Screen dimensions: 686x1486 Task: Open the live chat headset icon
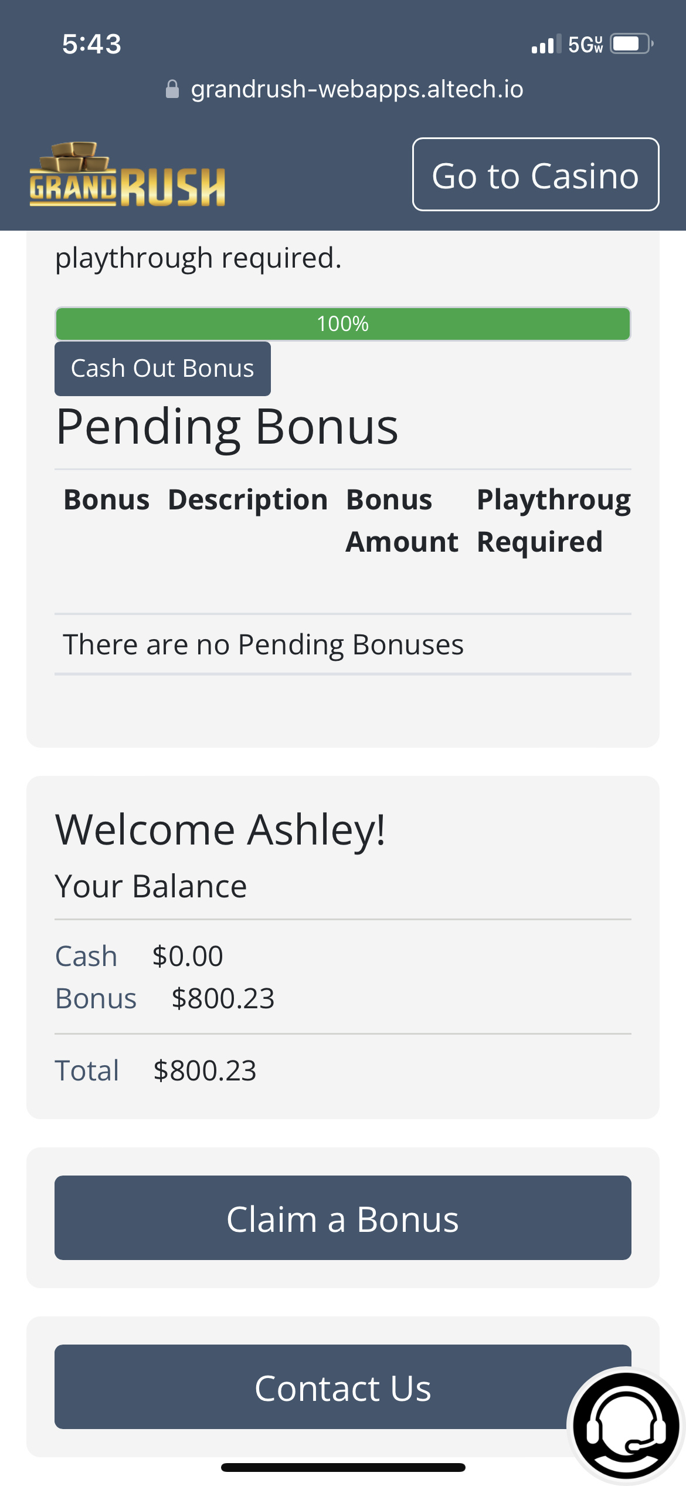click(626, 1425)
